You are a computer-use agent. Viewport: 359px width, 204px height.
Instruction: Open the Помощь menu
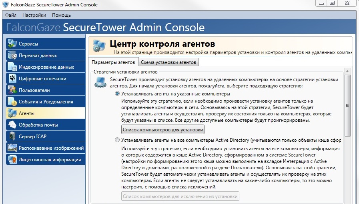pyautogui.click(x=61, y=15)
